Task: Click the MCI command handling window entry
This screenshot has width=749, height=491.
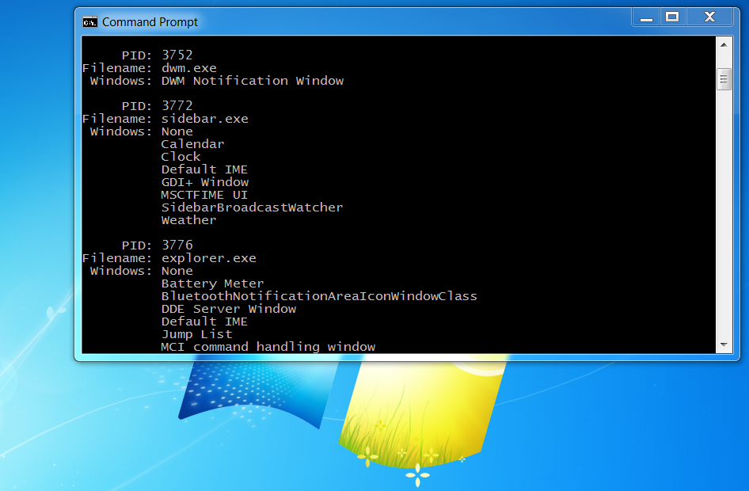Action: click(x=268, y=347)
